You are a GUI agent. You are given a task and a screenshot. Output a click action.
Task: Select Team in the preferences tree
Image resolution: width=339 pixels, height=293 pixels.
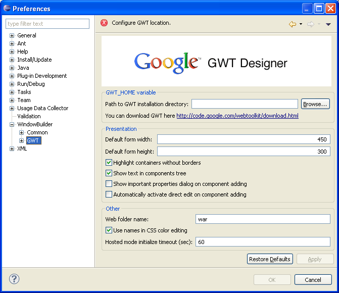pos(24,100)
